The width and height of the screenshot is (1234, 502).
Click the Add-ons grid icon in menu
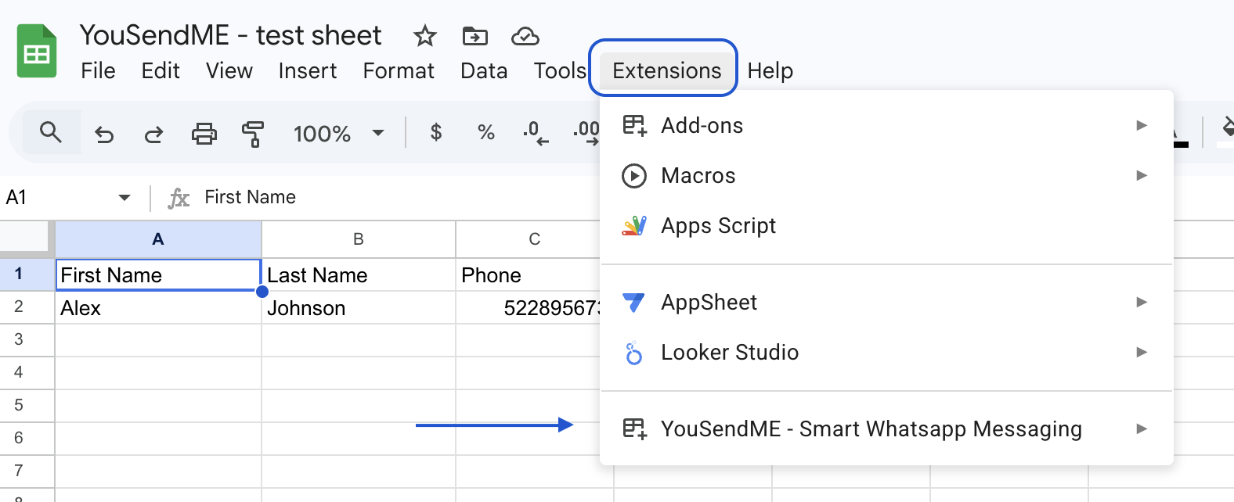coord(634,125)
